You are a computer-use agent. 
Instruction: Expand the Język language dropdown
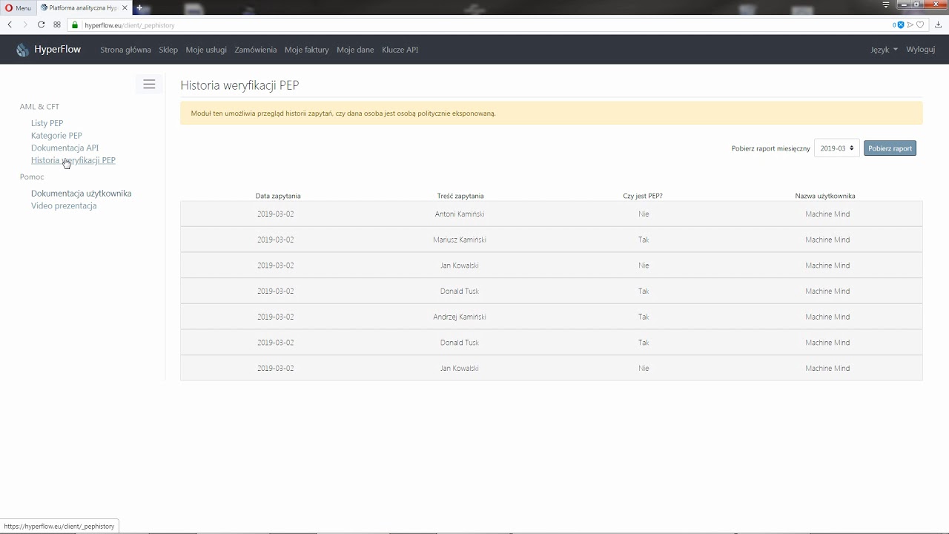pyautogui.click(x=884, y=50)
